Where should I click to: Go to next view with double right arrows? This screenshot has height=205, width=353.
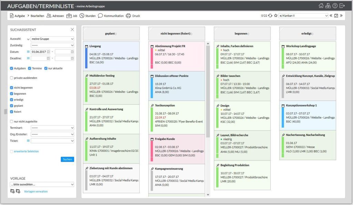tap(341, 16)
